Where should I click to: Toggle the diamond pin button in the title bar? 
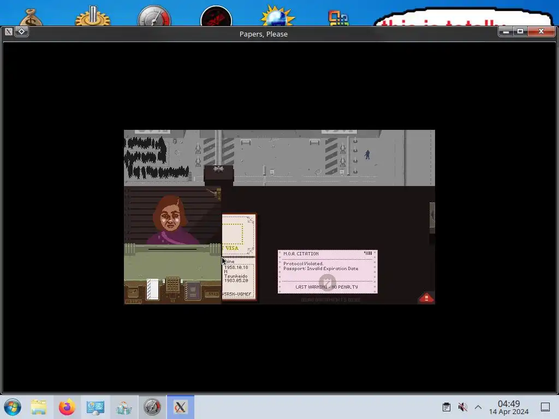21,31
